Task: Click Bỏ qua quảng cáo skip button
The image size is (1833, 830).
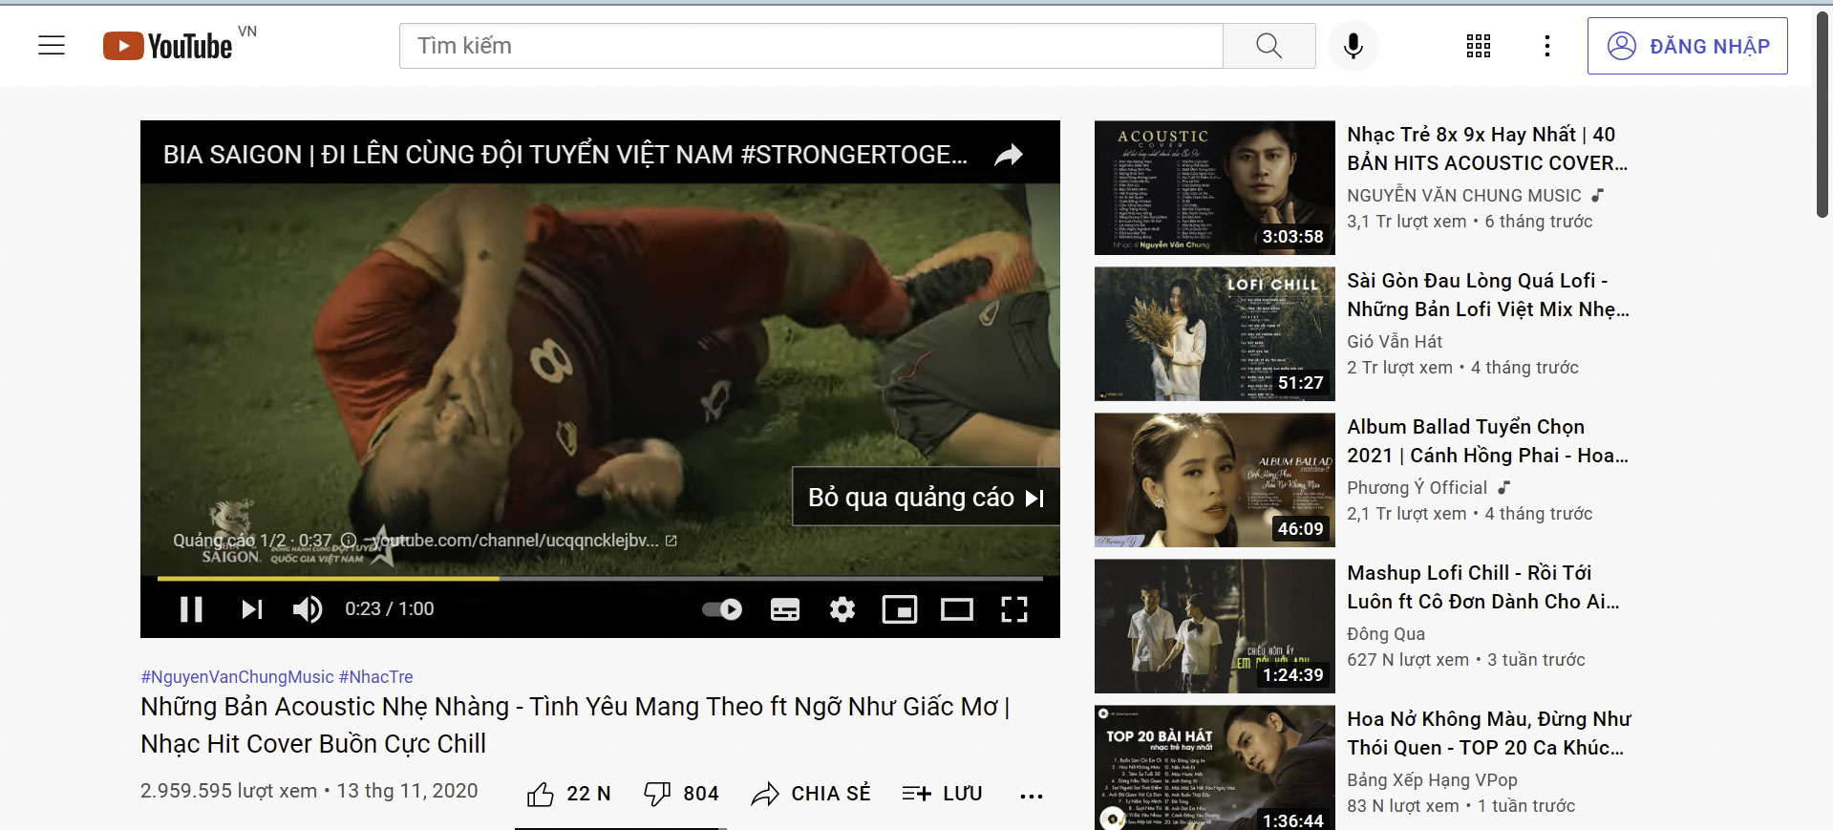Action: (926, 497)
